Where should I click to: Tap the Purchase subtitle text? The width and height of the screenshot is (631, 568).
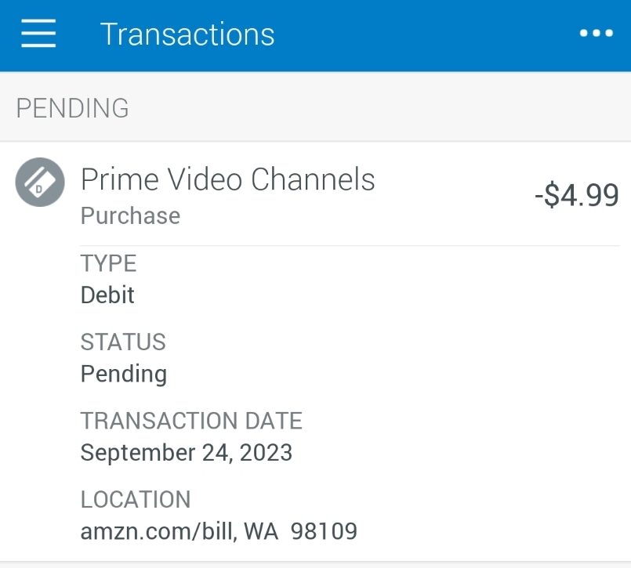(x=130, y=215)
